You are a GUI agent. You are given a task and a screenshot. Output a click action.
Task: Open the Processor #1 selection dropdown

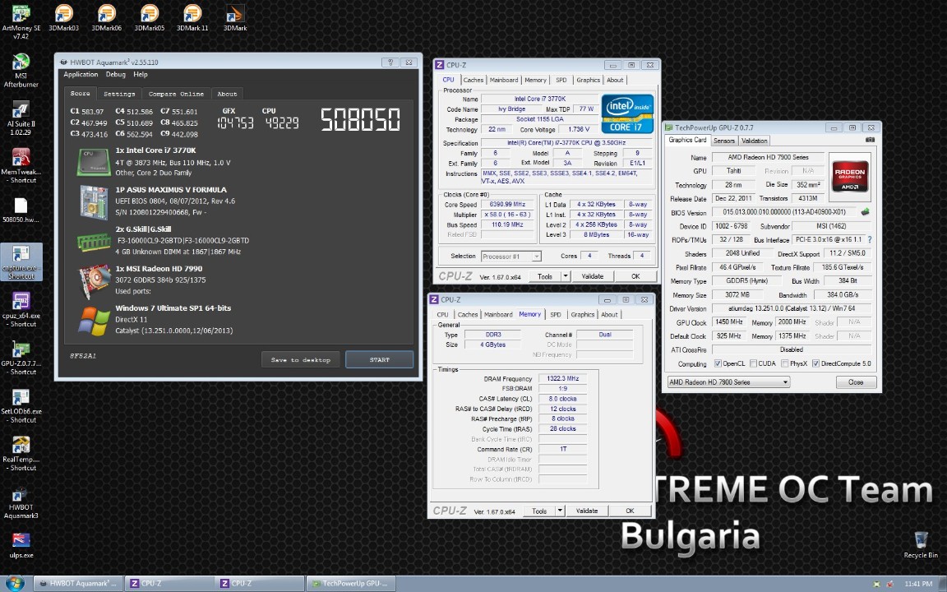pyautogui.click(x=511, y=257)
